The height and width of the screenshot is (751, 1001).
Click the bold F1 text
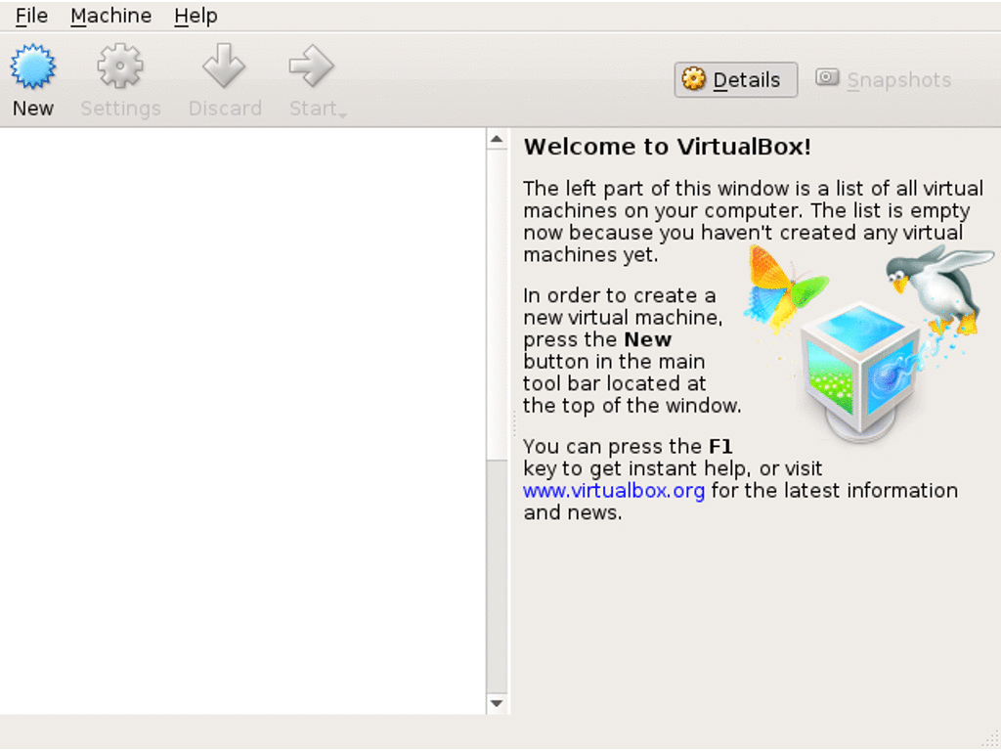[x=720, y=446]
